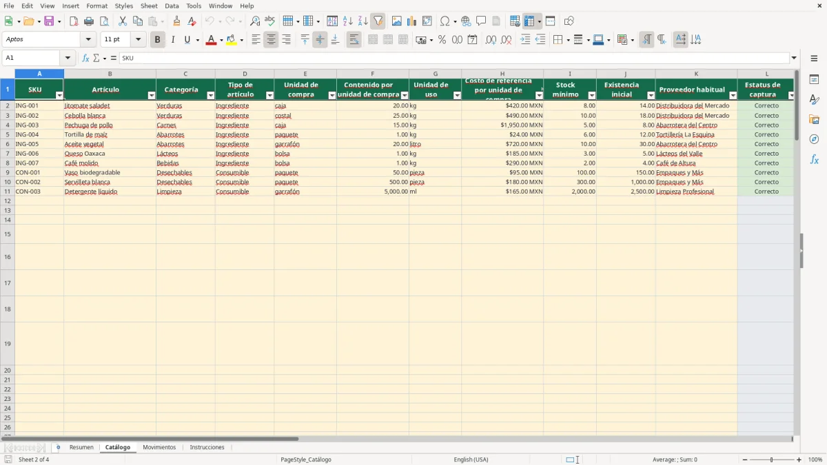Open the 11 pt font size dropdown
The image size is (827, 465).
point(138,40)
